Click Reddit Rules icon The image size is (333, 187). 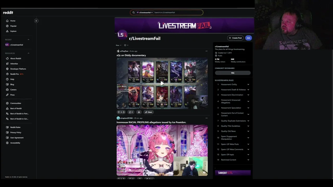click(x=7, y=127)
